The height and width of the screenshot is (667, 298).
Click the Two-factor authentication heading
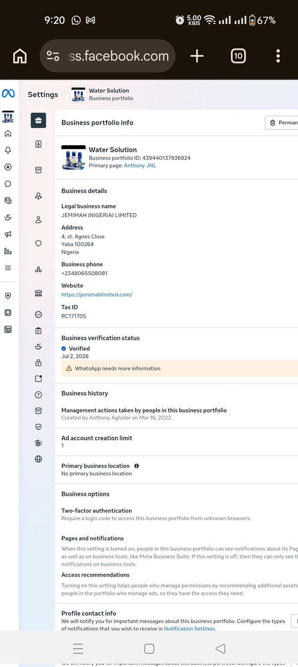pos(97,511)
